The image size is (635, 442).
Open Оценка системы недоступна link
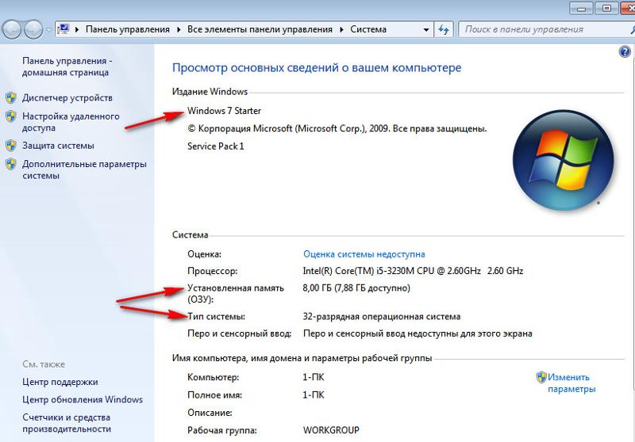tap(364, 254)
